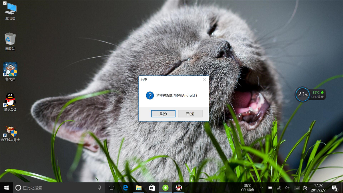Open the volume control speaker icon
Screen dimensions: 343x193
[x=287, y=188]
